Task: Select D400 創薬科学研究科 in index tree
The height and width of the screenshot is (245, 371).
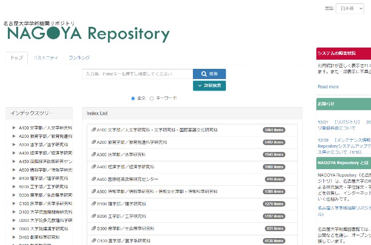Action: pos(39,237)
